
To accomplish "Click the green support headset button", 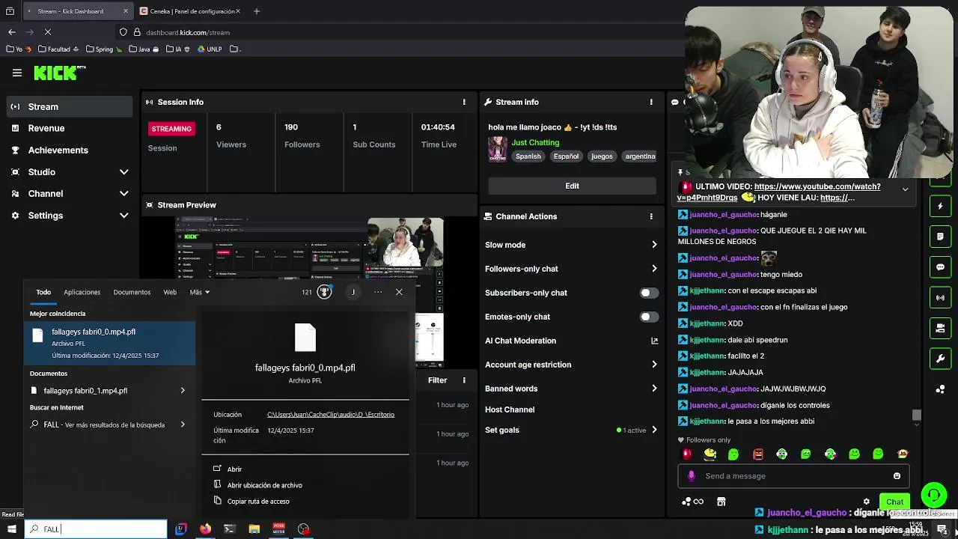I will coord(933,495).
